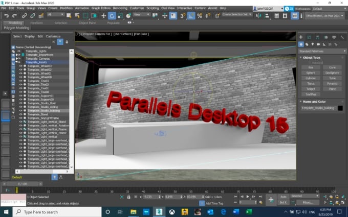Select the Cameras create category icon
The height and width of the screenshot is (217, 348).
[318, 44]
